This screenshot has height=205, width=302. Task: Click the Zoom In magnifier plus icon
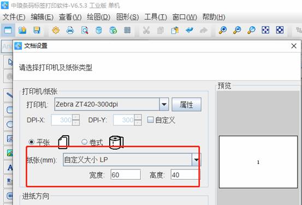pos(223,30)
